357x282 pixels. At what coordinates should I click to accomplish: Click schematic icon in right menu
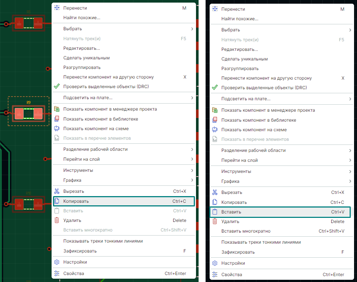point(215,130)
